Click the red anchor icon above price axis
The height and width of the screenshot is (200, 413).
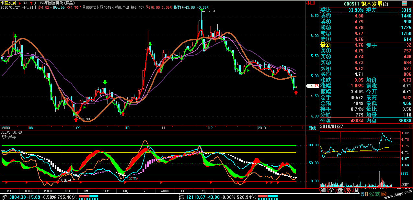308,3
